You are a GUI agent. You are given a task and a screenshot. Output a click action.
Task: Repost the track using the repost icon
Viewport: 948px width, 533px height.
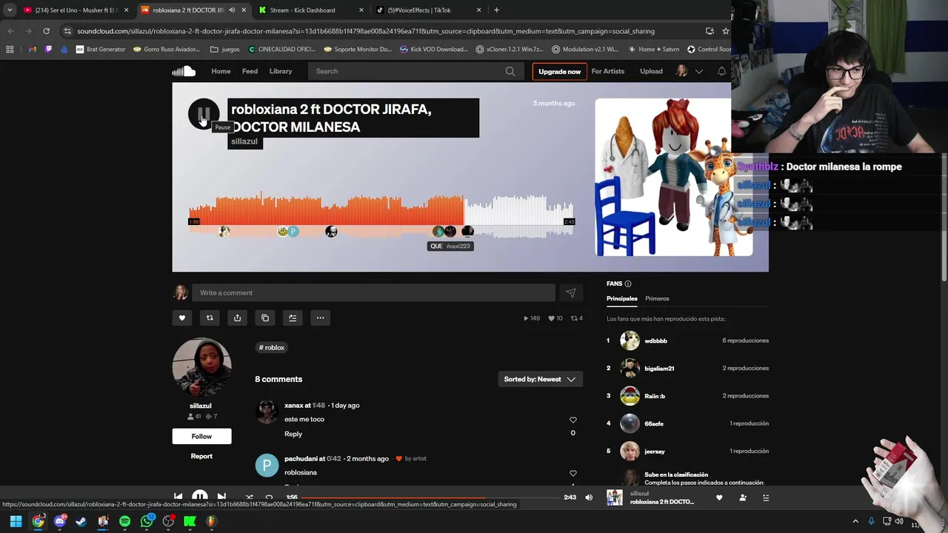coord(210,318)
